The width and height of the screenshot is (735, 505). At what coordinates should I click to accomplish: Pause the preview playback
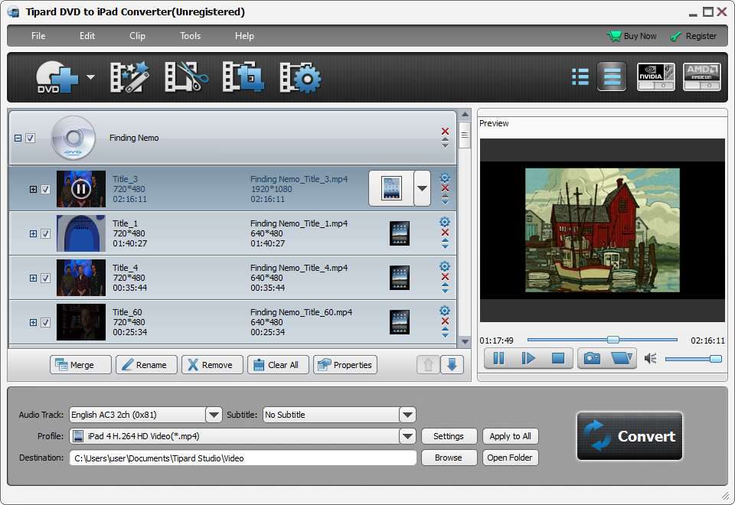click(x=498, y=359)
